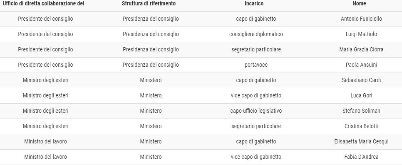The height and width of the screenshot is (165, 402).
Task: Click the 'Incarico' column header
Action: click(x=254, y=4)
